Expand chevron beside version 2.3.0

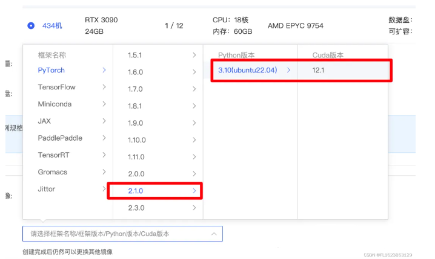pos(194,208)
